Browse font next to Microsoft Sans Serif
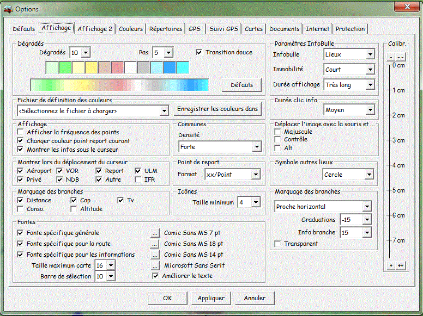The image size is (423, 316). [155, 265]
